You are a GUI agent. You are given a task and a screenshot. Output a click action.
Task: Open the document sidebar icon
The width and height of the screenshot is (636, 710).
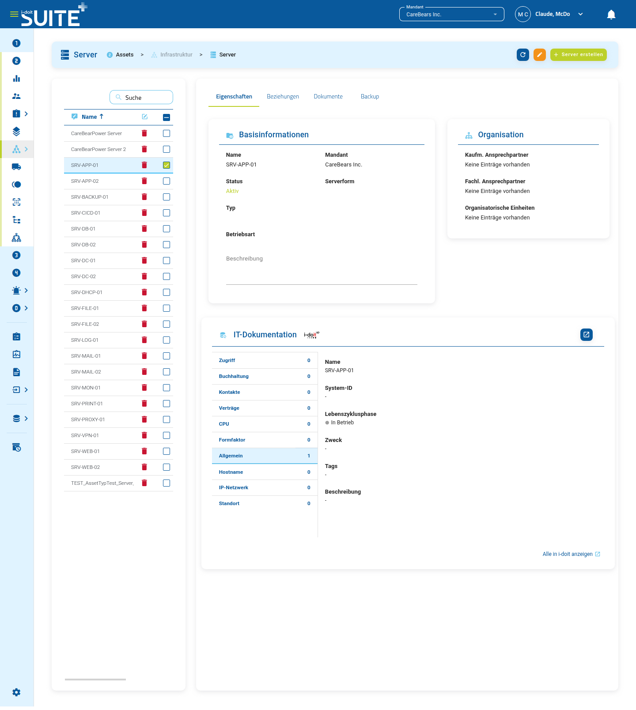tap(16, 372)
